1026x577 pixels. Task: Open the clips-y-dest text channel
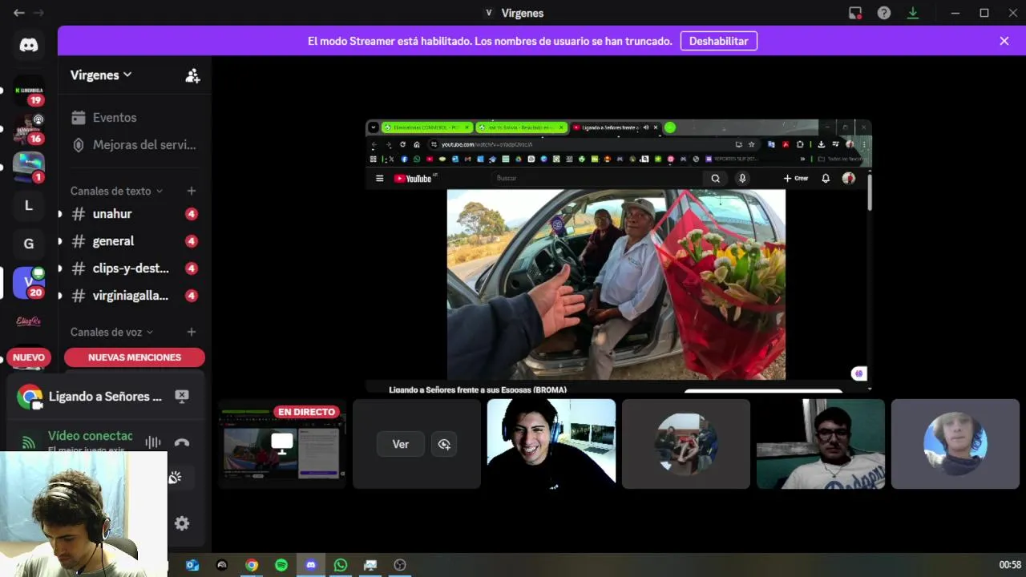coord(132,268)
